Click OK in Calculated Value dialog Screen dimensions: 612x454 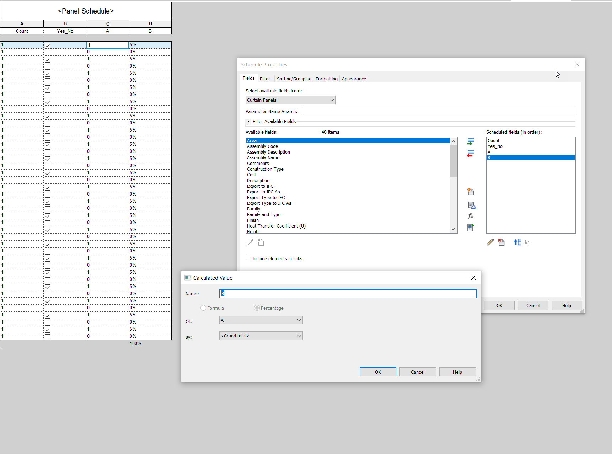(x=377, y=372)
